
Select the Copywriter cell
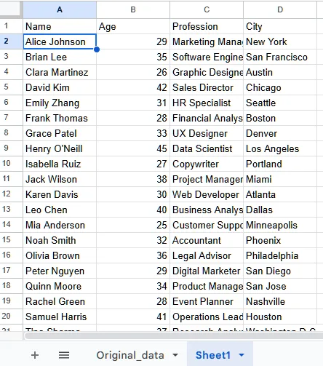point(207,164)
